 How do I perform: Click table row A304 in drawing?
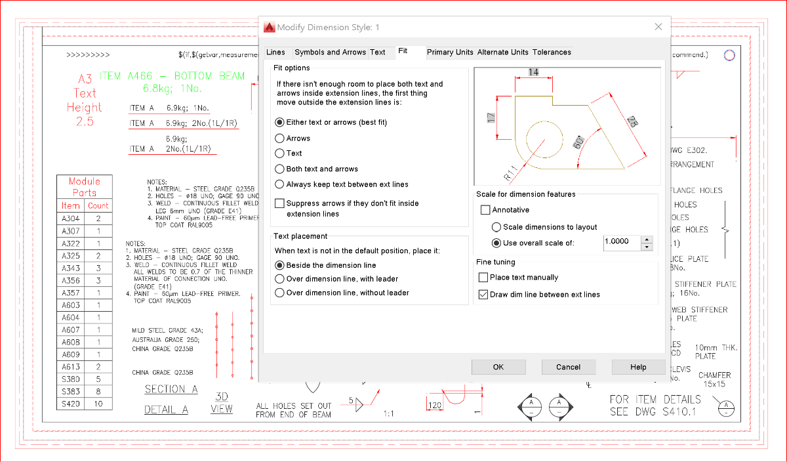click(84, 219)
